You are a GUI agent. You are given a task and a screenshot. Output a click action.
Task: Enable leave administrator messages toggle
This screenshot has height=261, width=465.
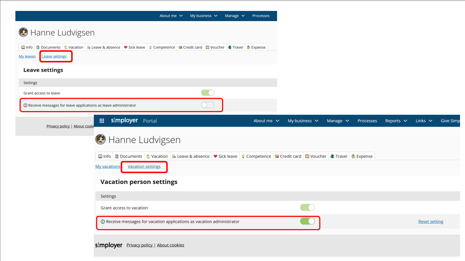click(208, 105)
